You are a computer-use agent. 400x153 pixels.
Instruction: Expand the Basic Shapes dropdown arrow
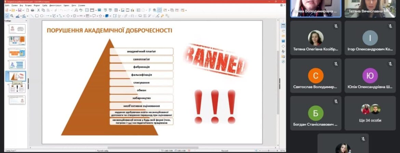(71, 16)
